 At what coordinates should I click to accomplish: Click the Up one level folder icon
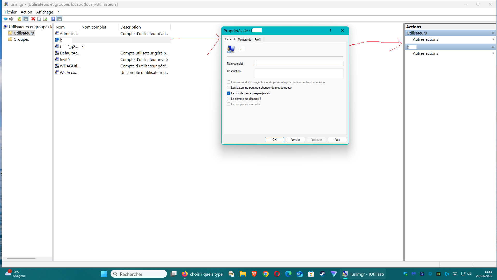pos(19,19)
